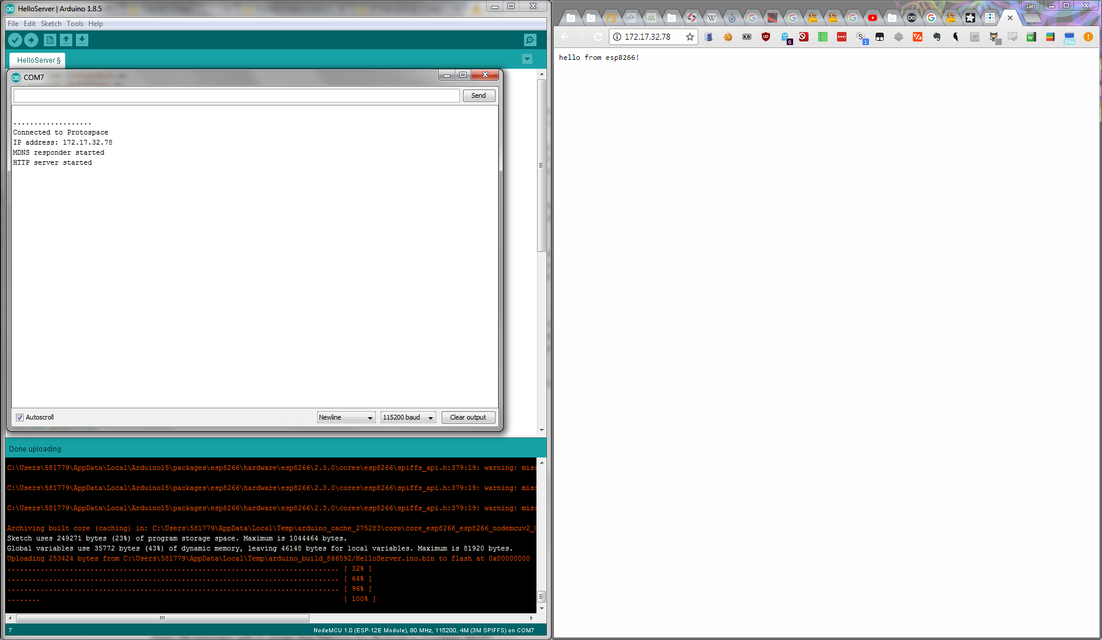Click the sketch editor vertical scrollbar thumb
Image resolution: width=1102 pixels, height=640 pixels.
pos(541,165)
